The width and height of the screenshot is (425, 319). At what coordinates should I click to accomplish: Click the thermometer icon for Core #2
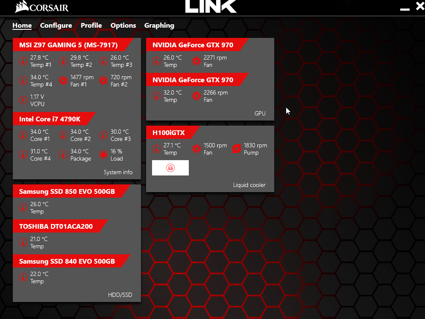click(63, 135)
